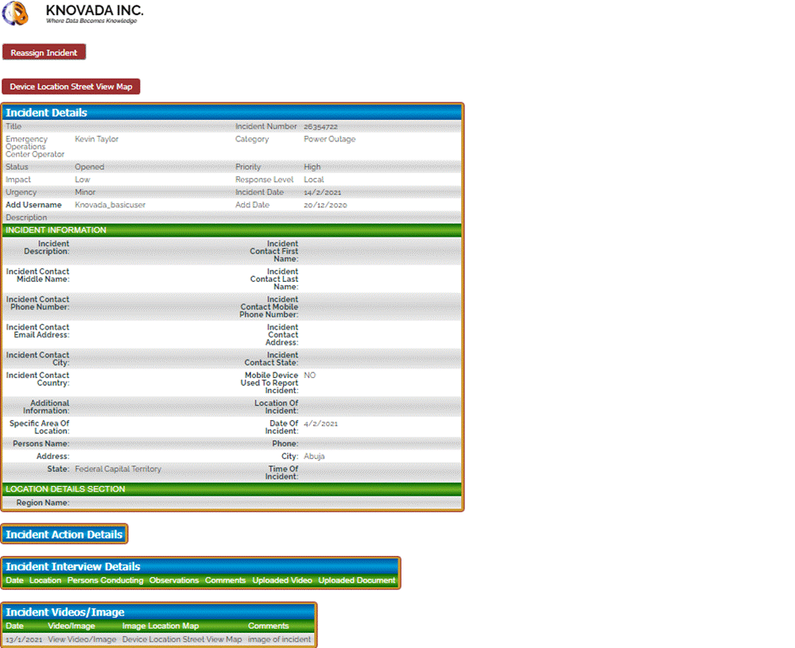Click the Observations column header
The image size is (795, 648).
point(174,580)
